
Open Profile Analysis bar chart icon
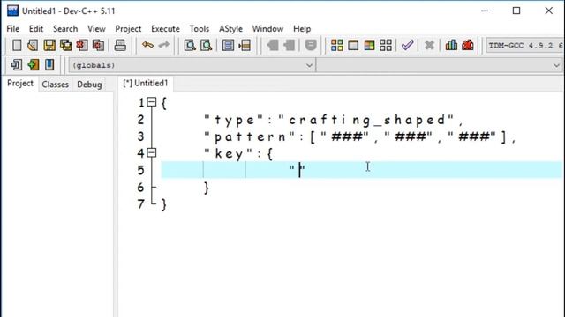click(x=451, y=45)
